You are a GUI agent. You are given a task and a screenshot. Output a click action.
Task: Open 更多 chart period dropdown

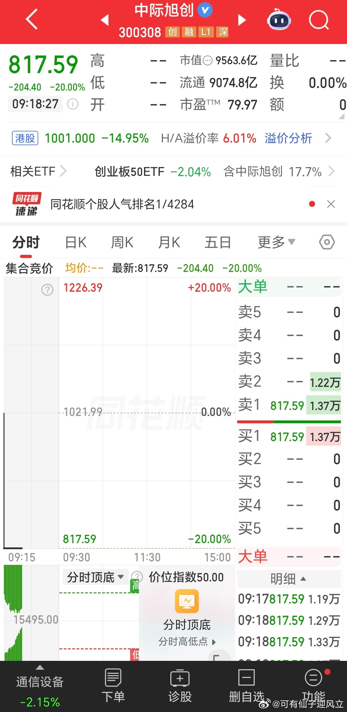click(276, 242)
